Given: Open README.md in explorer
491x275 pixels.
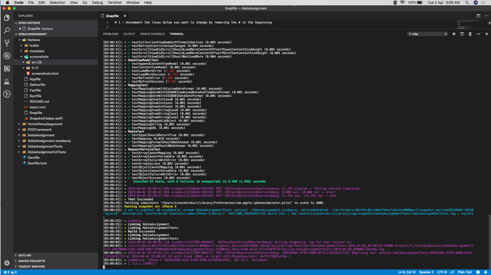Looking at the screenshot, I should (x=55, y=101).
